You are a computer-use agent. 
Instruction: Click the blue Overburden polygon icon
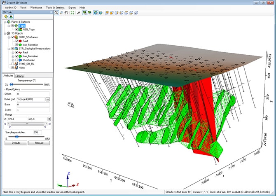click(20, 60)
